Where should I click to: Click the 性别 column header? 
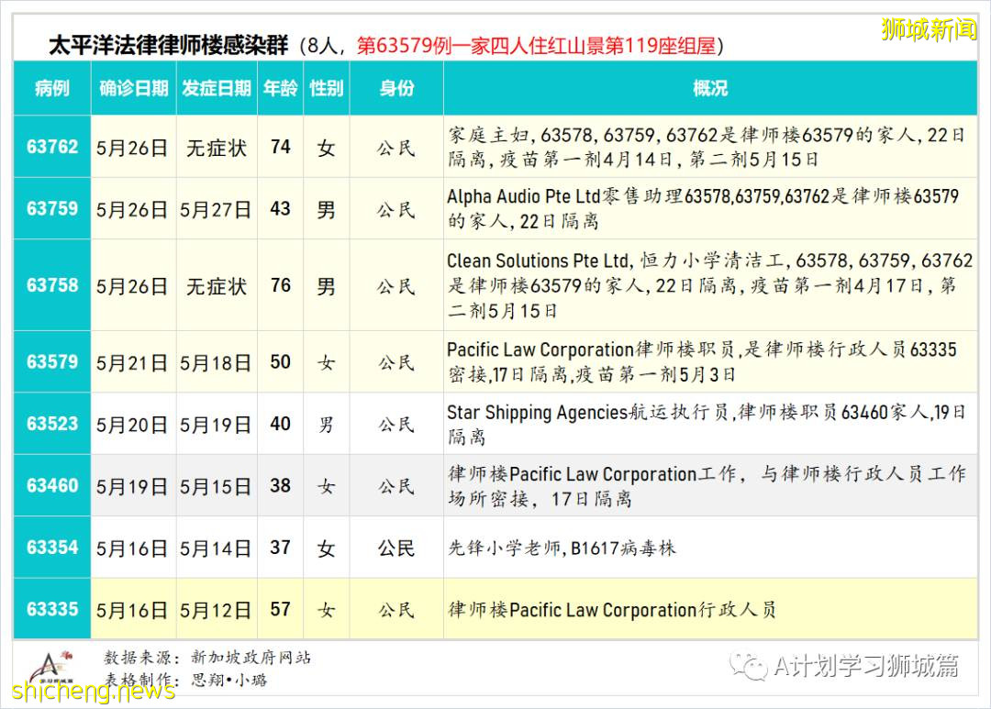pyautogui.click(x=326, y=88)
